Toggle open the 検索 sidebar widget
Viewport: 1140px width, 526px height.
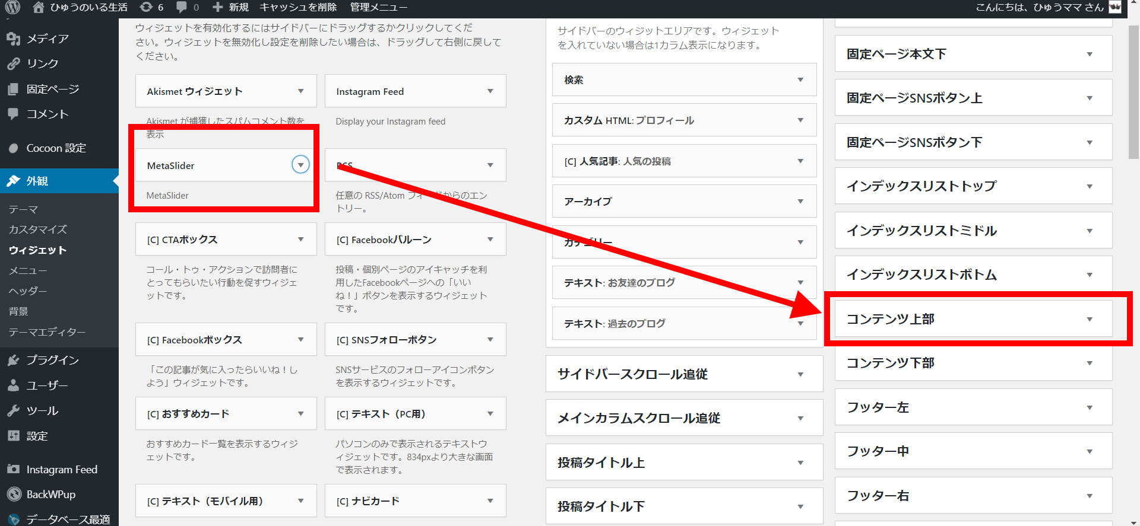coord(800,79)
